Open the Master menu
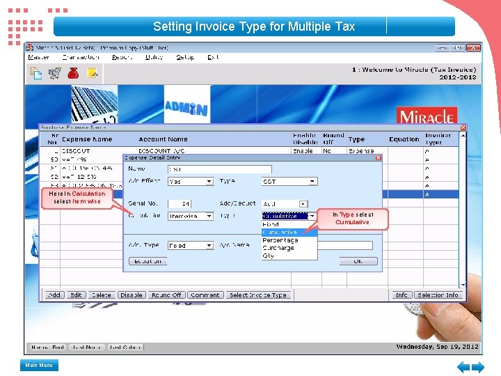This screenshot has height=376, width=501. 39,57
